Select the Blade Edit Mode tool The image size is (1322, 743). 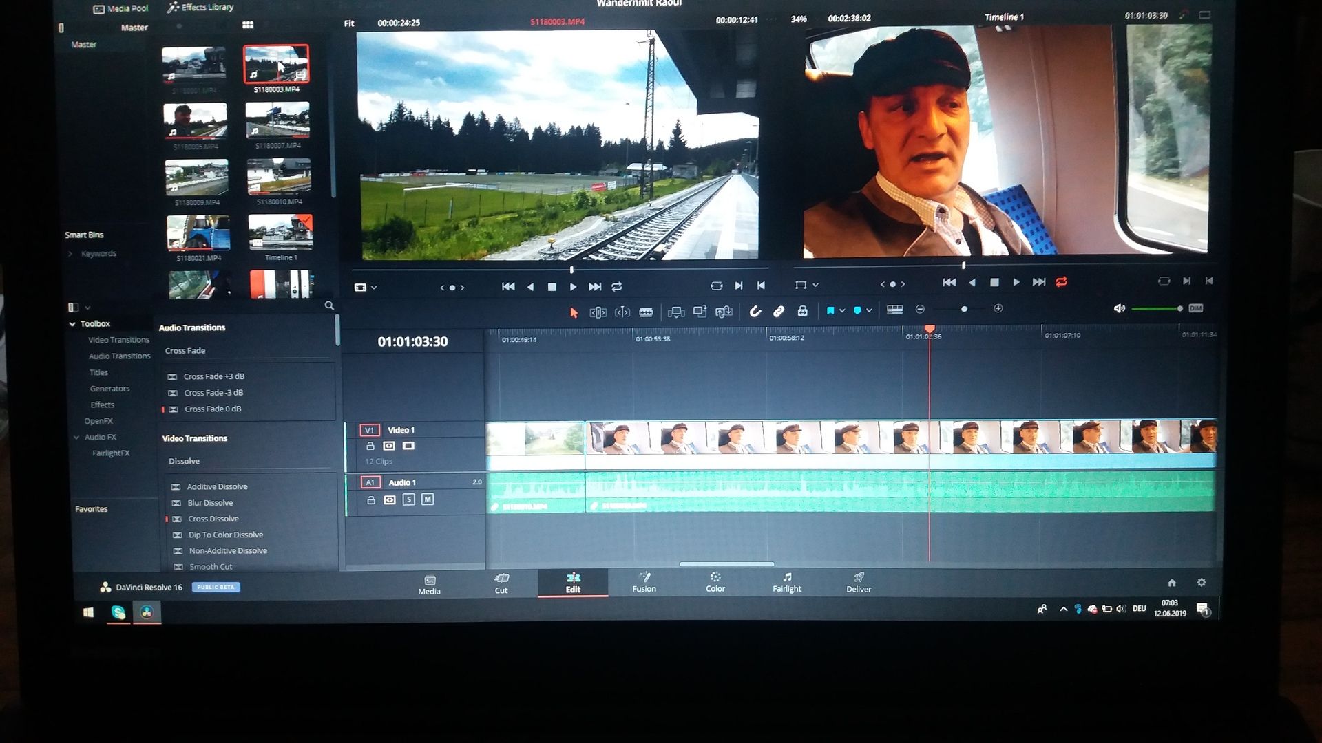(x=646, y=312)
